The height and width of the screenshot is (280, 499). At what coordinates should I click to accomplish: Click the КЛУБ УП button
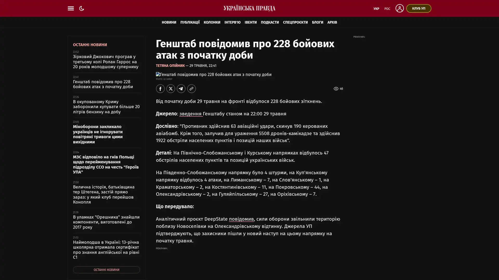(419, 8)
